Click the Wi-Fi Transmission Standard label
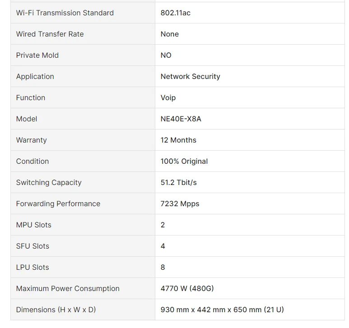Image resolution: width=349 pixels, height=328 pixels. pos(65,13)
